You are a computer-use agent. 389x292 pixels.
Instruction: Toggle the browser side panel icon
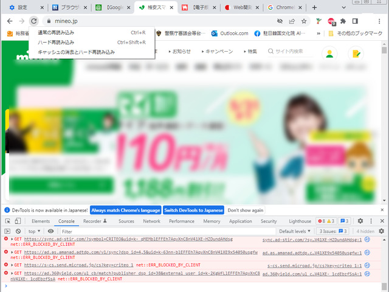point(355,21)
